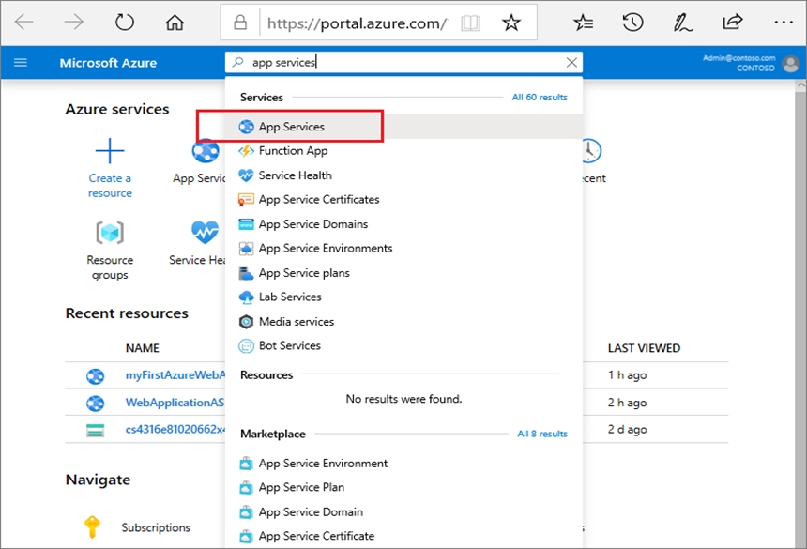Open browser history icon
This screenshot has width=807, height=549.
[x=633, y=23]
